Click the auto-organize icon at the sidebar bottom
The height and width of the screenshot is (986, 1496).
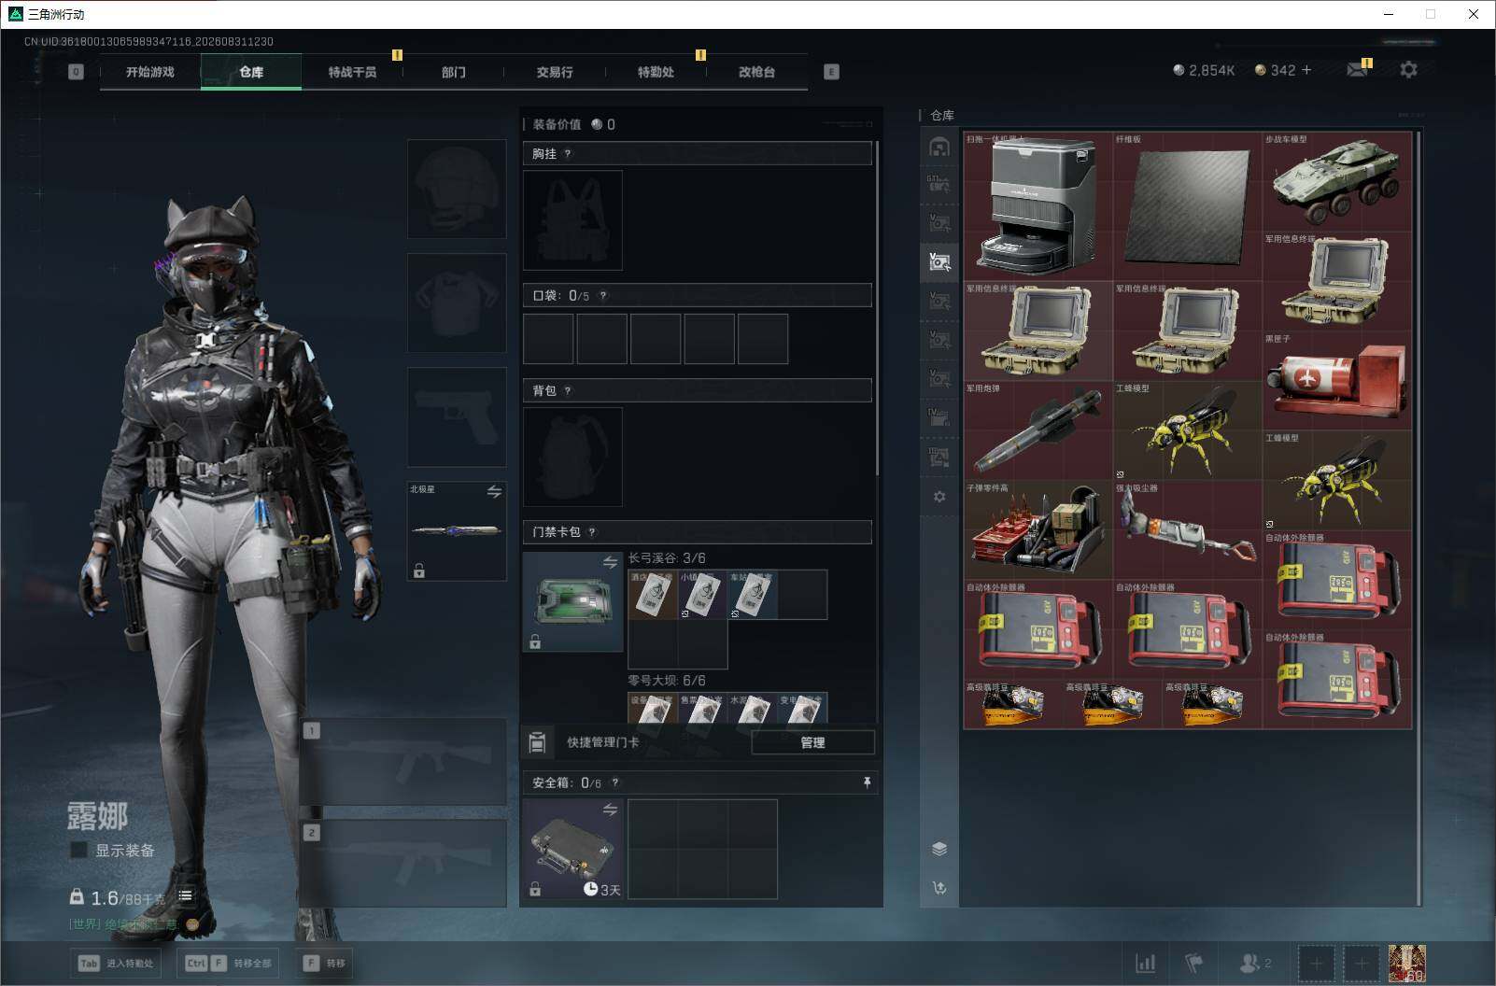coord(939,888)
